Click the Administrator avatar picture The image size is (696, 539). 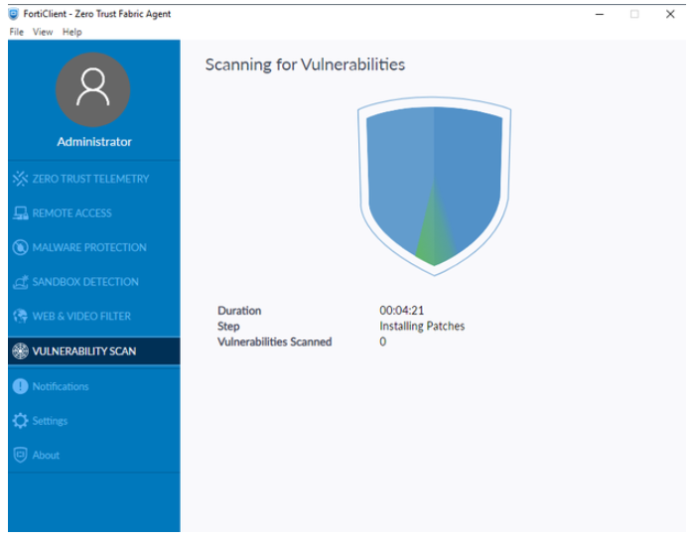click(92, 89)
